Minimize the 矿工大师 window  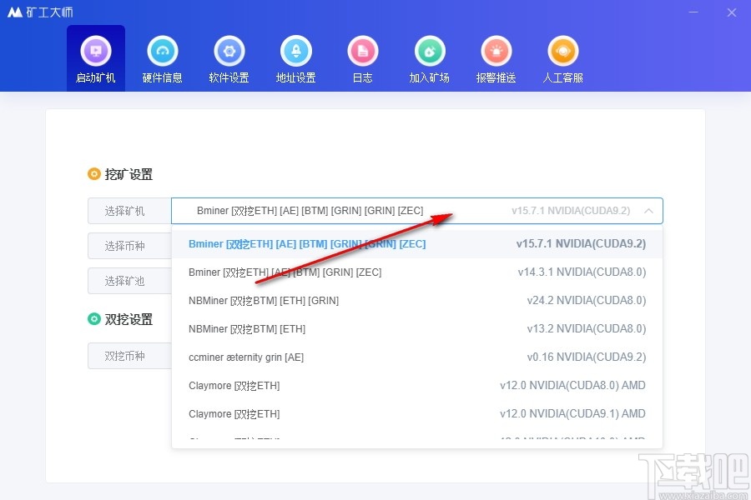[x=693, y=12]
